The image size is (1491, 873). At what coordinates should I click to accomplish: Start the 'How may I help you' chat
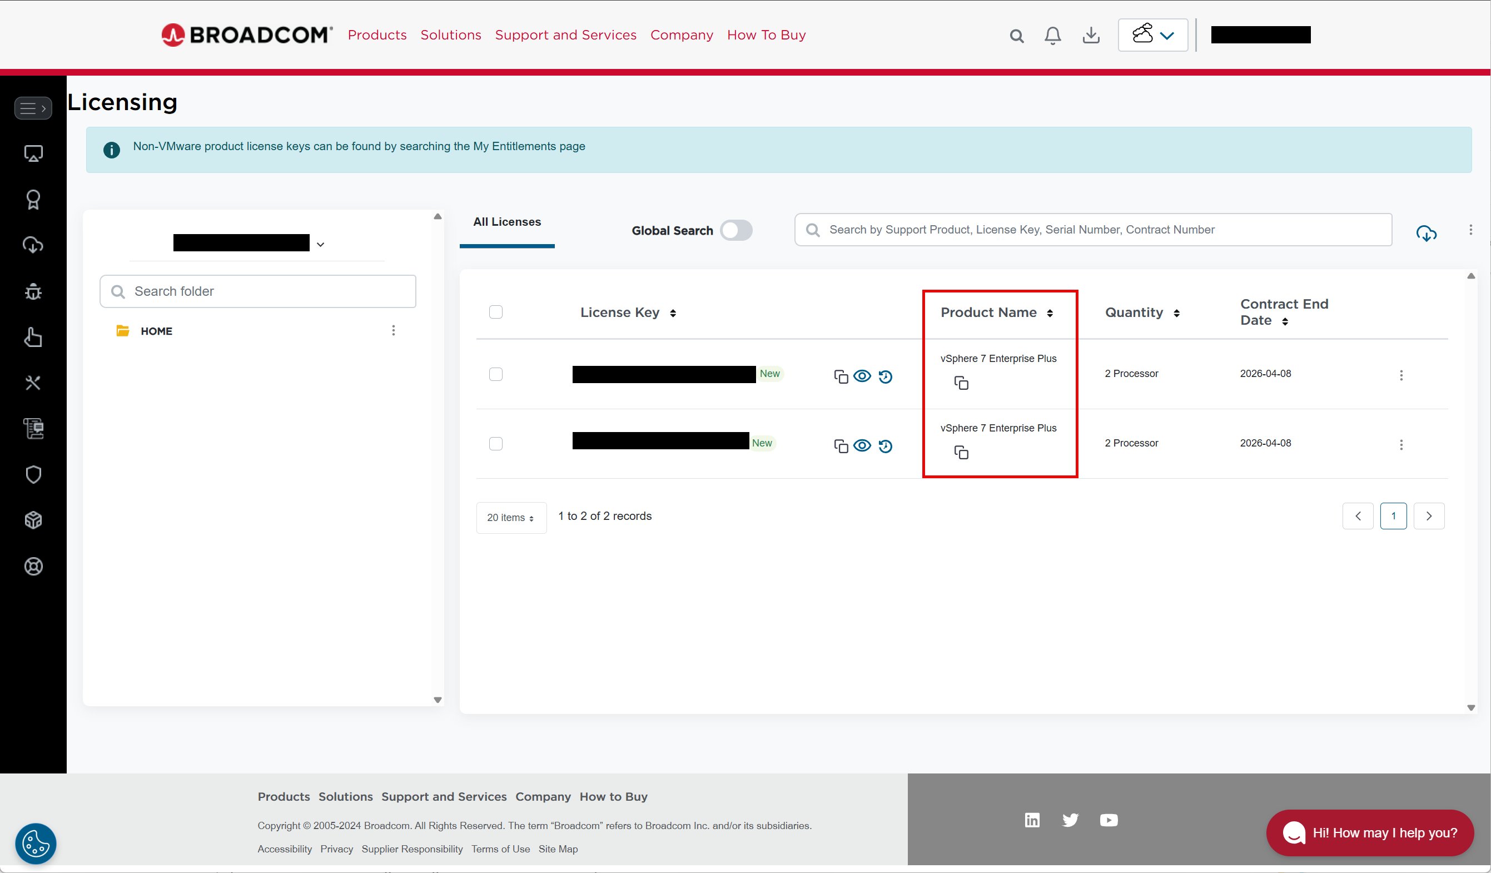pyautogui.click(x=1369, y=833)
